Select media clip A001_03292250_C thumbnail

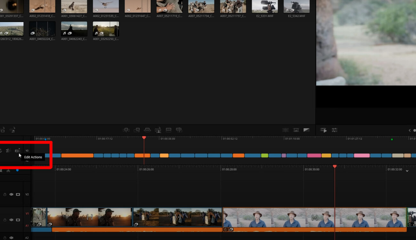[x=106, y=29]
